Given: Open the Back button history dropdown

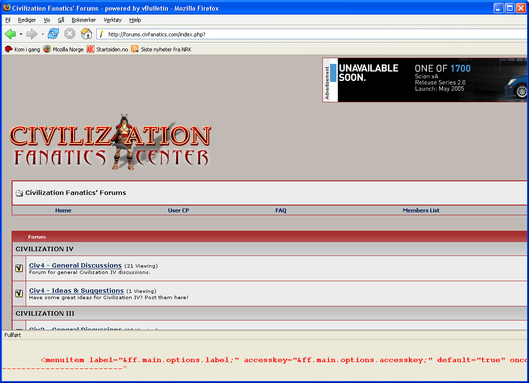Looking at the screenshot, I should tap(21, 34).
